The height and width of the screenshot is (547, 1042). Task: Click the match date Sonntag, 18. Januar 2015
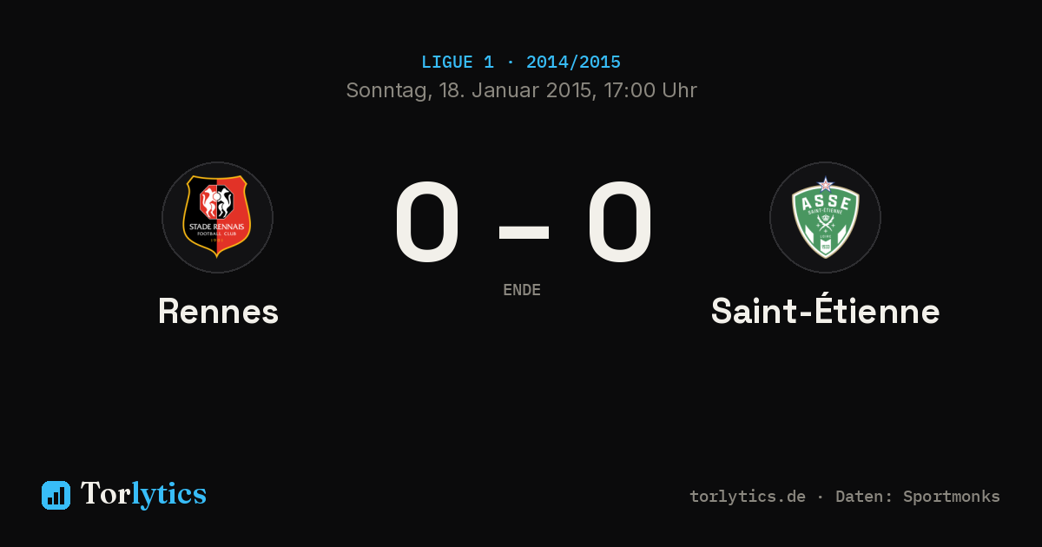click(x=469, y=90)
